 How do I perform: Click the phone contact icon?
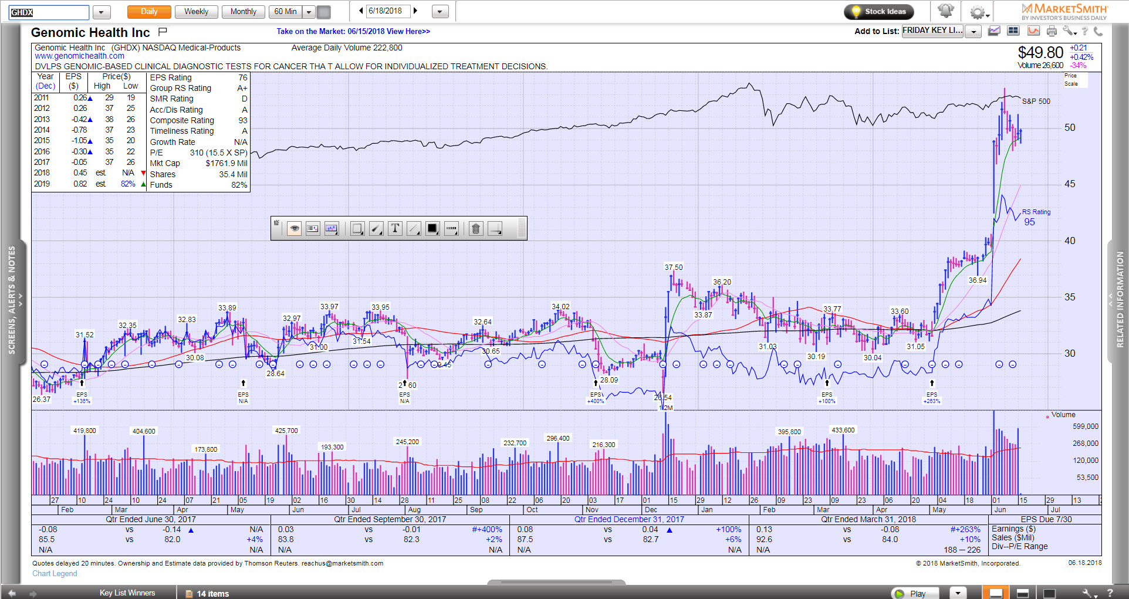click(1098, 31)
